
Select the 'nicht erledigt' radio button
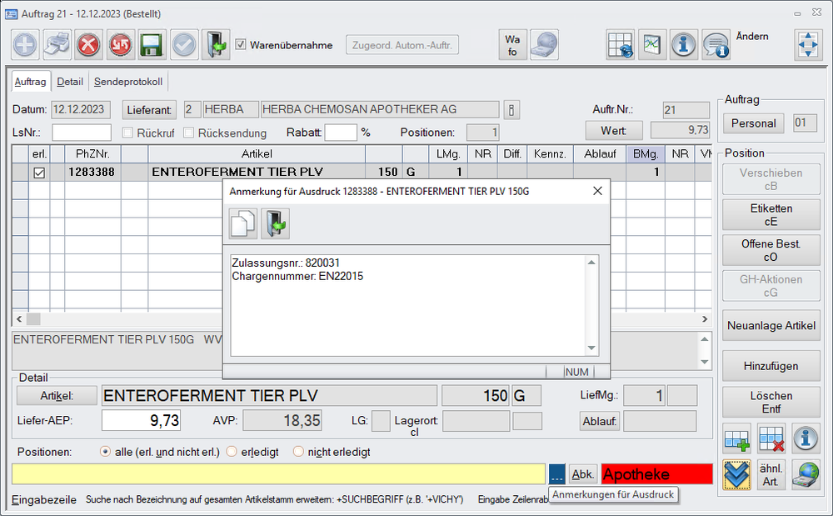[298, 452]
